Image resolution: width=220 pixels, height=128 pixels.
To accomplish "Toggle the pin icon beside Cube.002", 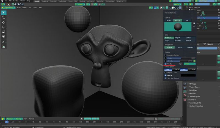I will (x=218, y=44).
